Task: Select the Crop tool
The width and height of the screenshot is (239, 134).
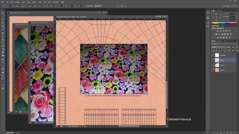Action: [x=3, y=26]
